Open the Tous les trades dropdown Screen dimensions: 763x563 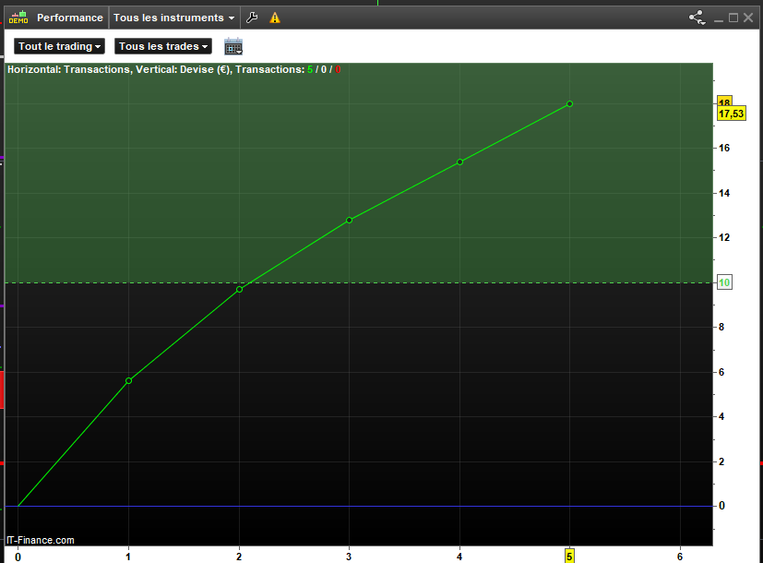[x=163, y=46]
